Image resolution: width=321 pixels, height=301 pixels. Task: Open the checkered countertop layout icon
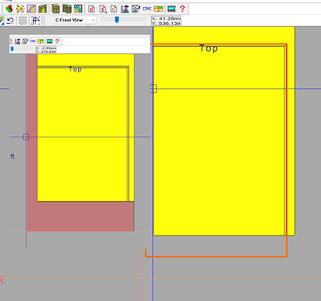point(78,8)
